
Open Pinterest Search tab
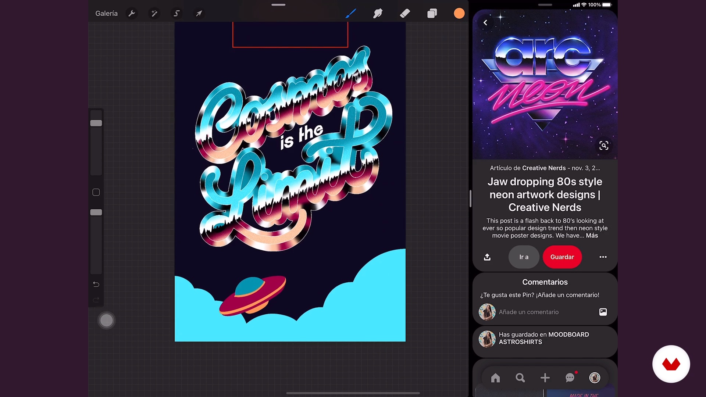(x=520, y=378)
